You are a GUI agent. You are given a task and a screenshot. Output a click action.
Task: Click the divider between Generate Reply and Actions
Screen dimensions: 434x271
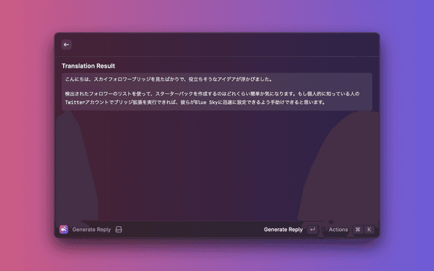pyautogui.click(x=323, y=230)
